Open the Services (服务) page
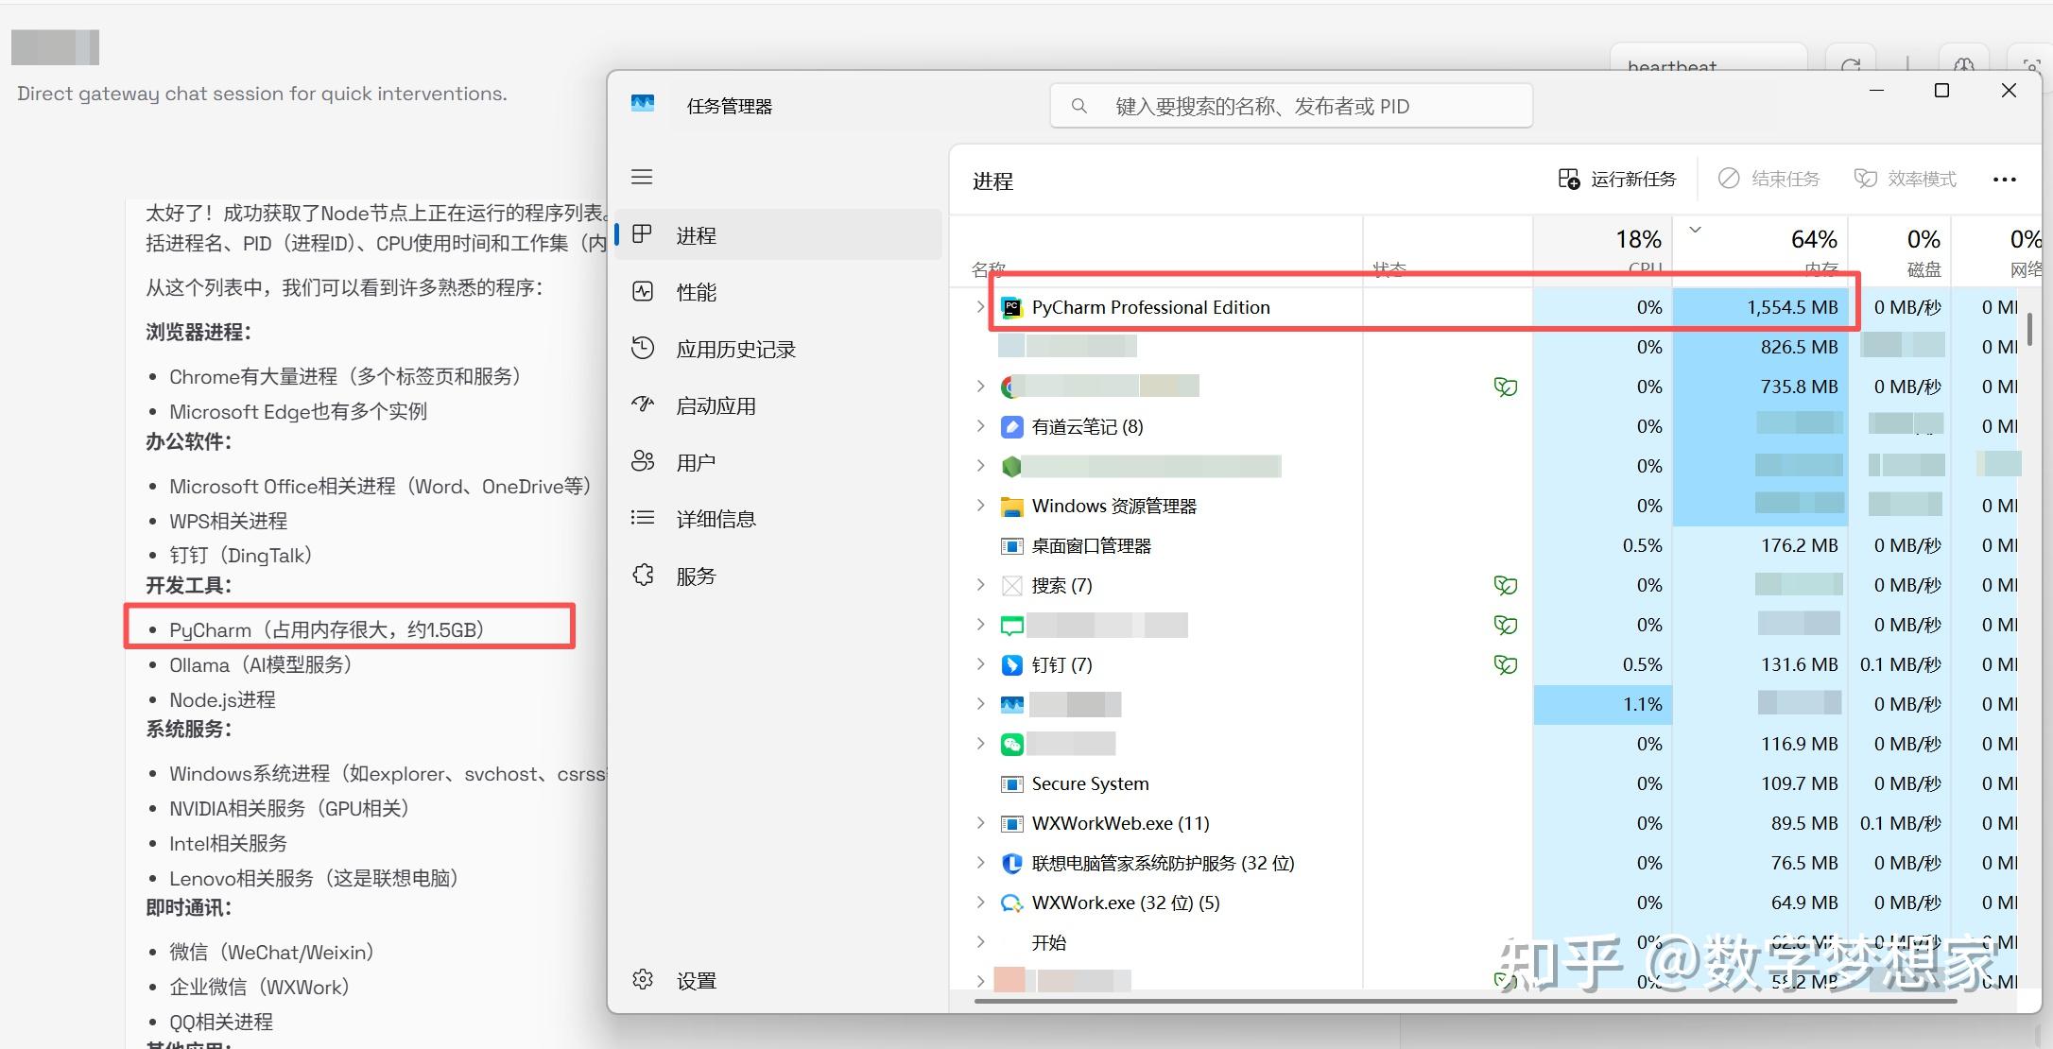 (696, 576)
